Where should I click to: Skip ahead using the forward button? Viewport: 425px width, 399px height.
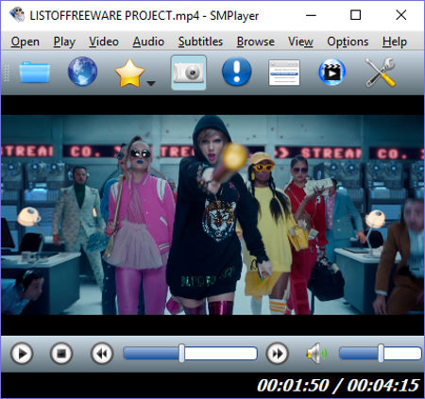point(277,354)
